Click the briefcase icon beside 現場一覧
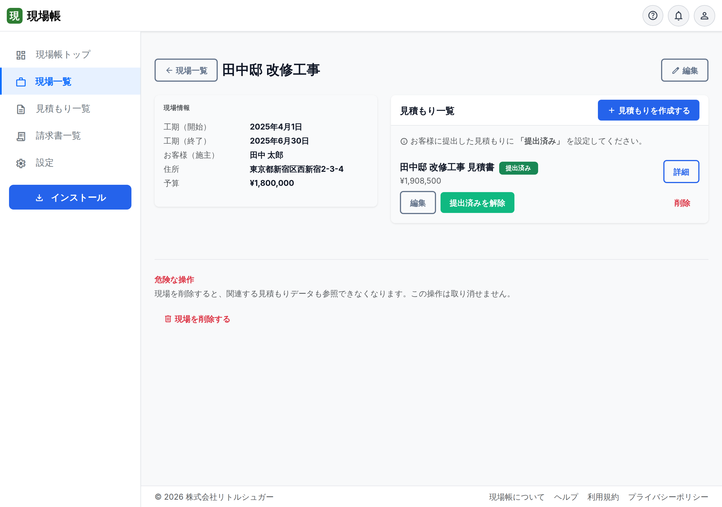The image size is (722, 507). tap(21, 82)
